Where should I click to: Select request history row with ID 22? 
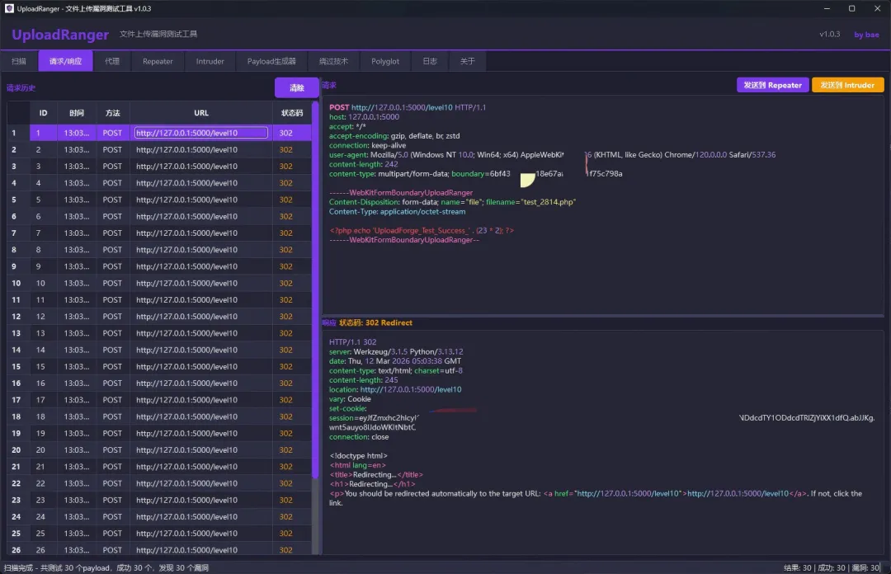click(159, 483)
